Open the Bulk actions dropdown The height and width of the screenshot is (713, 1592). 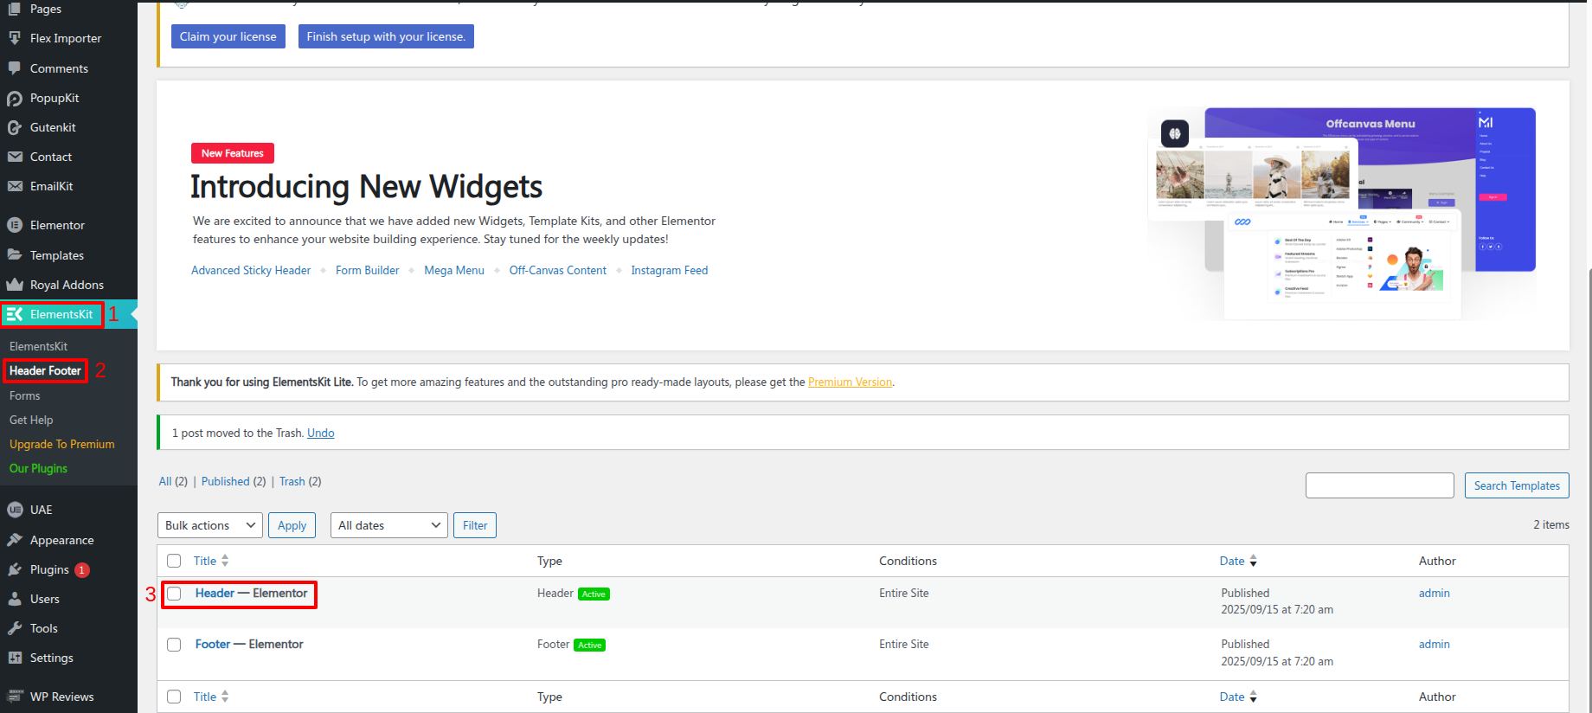tap(210, 525)
